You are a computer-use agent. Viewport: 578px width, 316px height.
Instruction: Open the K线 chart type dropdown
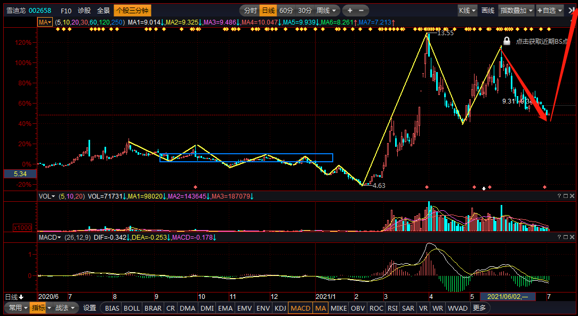(x=467, y=10)
